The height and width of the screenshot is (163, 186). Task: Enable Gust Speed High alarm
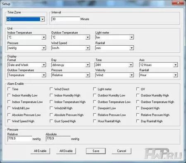[51, 121]
